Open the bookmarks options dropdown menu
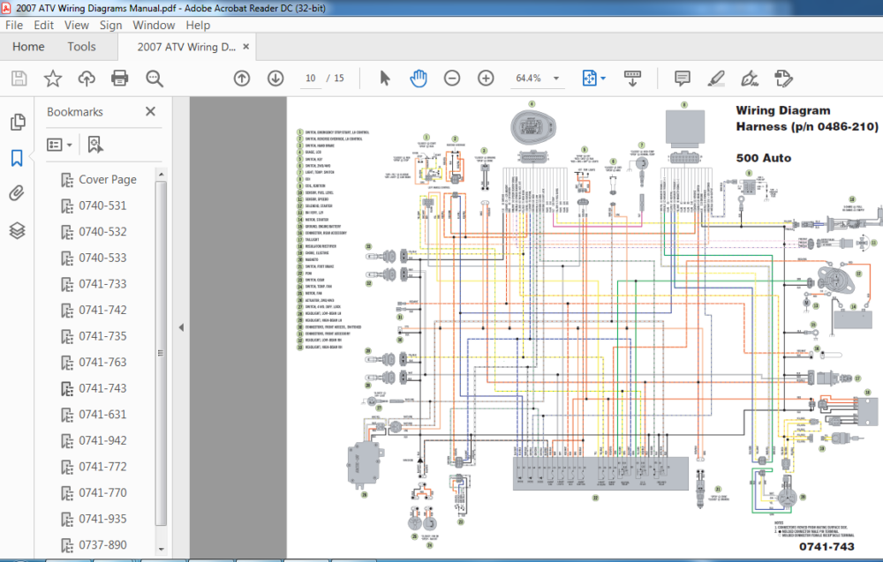883x562 pixels. (60, 146)
